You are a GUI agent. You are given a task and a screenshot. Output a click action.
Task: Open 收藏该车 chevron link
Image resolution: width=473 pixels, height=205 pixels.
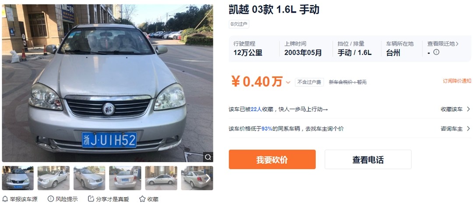coord(455,109)
